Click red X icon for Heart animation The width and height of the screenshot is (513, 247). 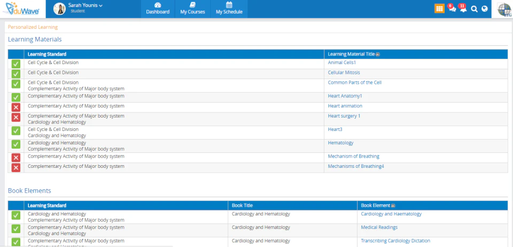(15, 107)
